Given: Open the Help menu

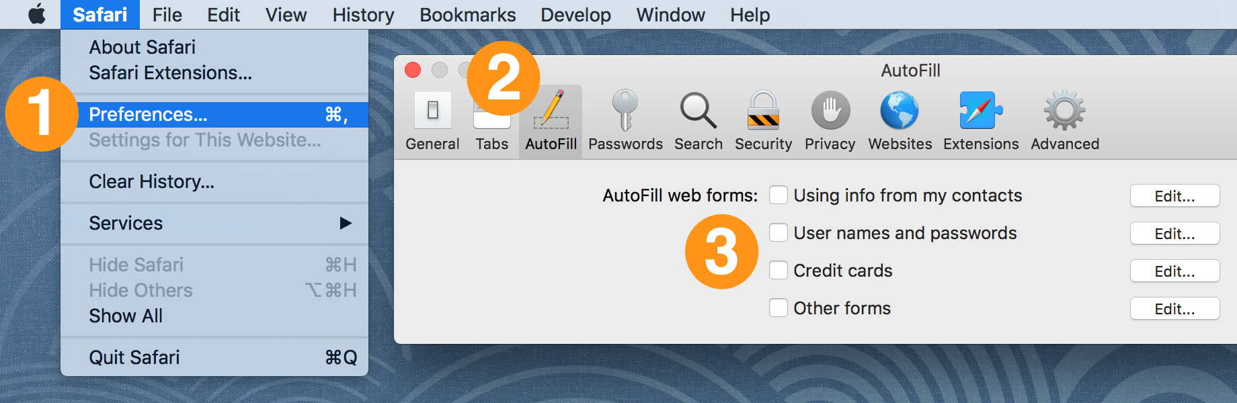Looking at the screenshot, I should 750,14.
